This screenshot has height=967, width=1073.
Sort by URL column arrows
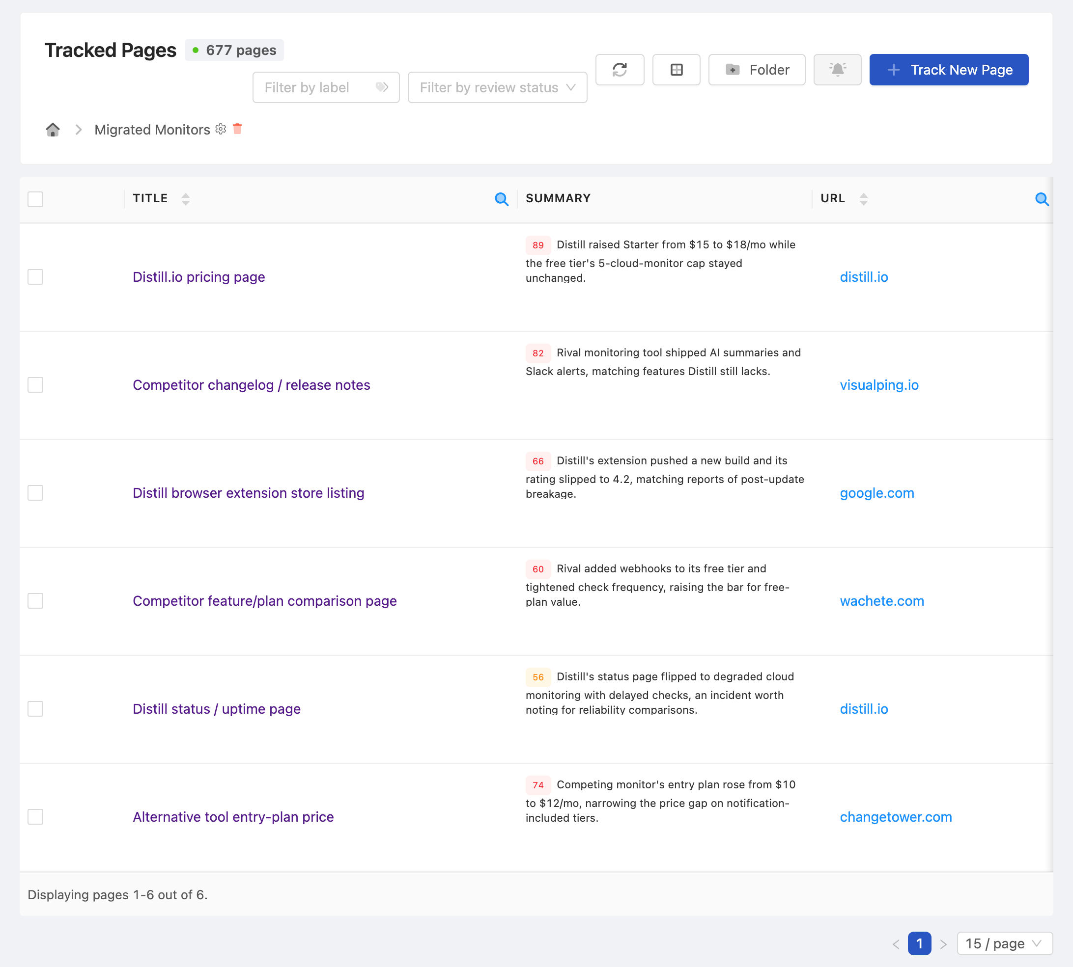coord(864,199)
